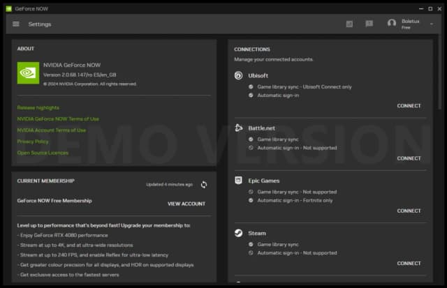This screenshot has height=288, width=447.
Task: Connect the Ubisoft account
Action: coord(409,106)
